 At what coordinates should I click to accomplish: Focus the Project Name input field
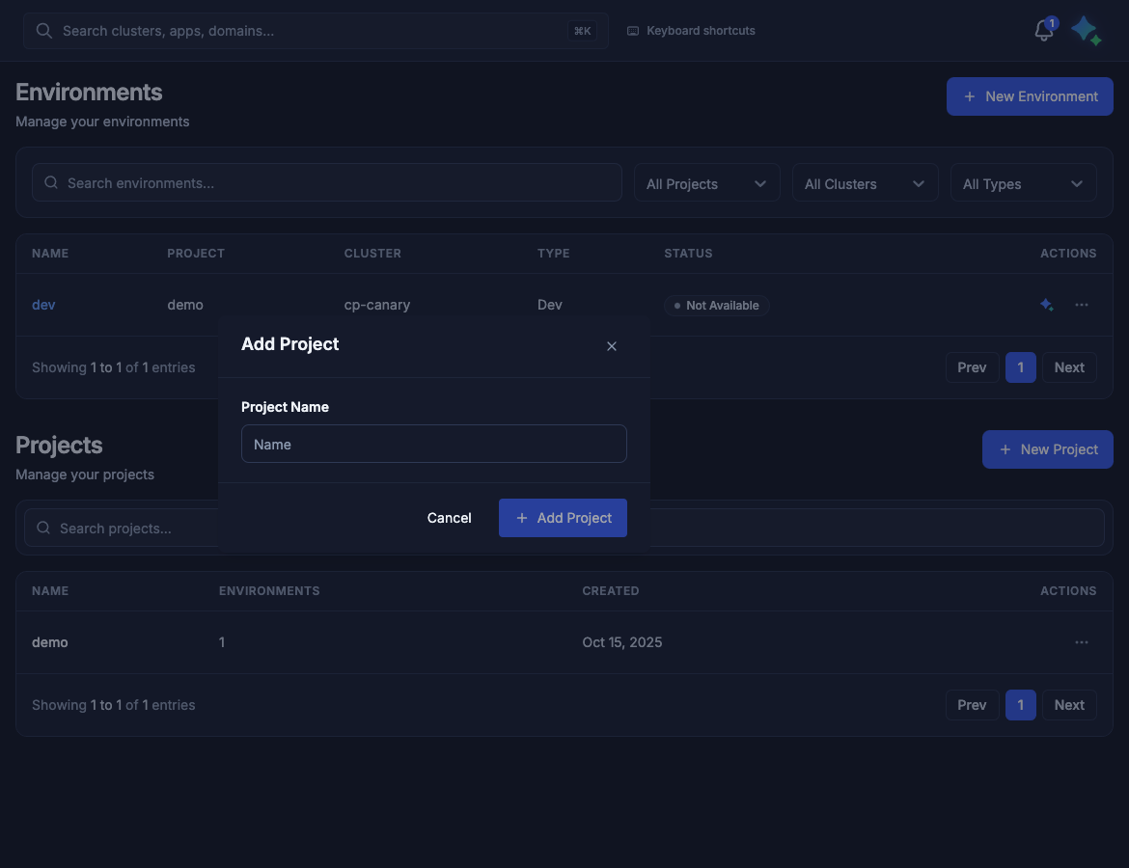pos(434,444)
